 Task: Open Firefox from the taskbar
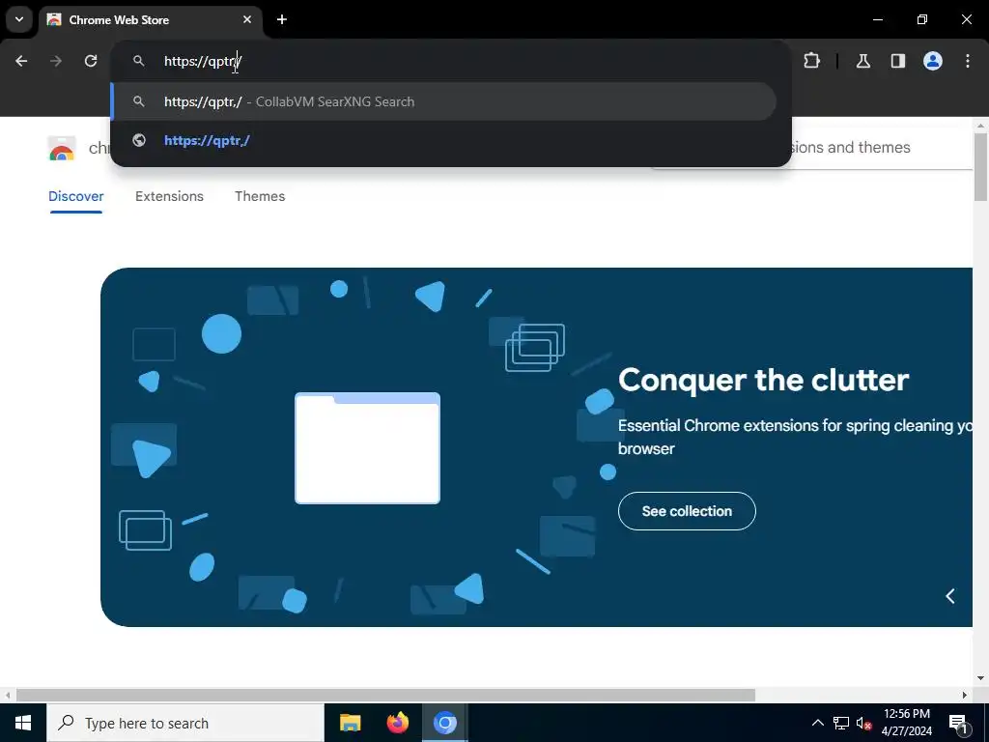click(x=397, y=723)
